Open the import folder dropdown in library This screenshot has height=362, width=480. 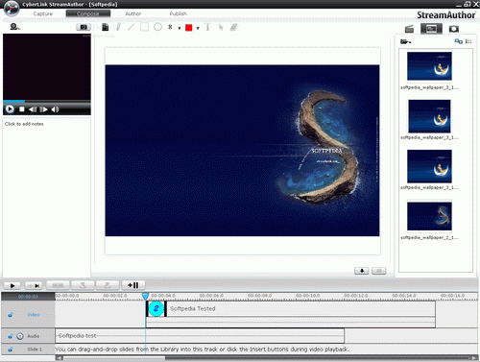[406, 41]
